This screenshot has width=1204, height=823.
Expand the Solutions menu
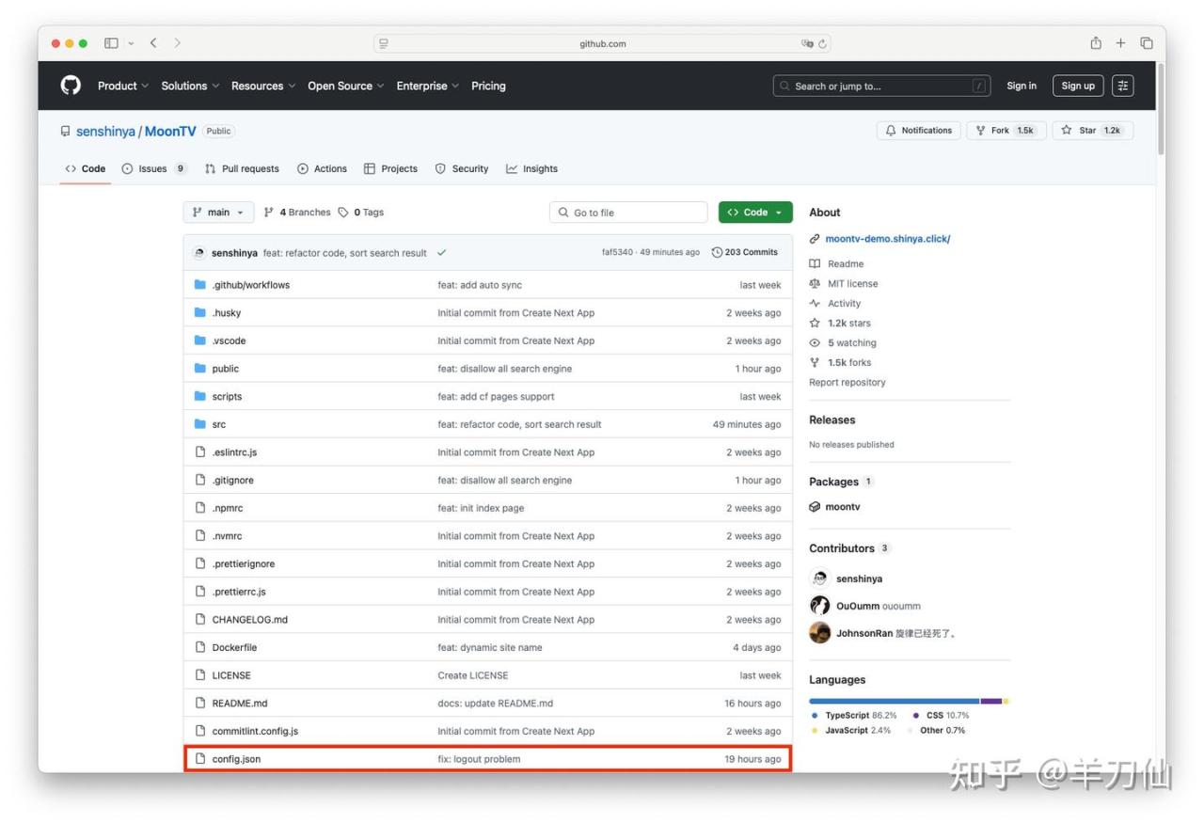tap(190, 86)
